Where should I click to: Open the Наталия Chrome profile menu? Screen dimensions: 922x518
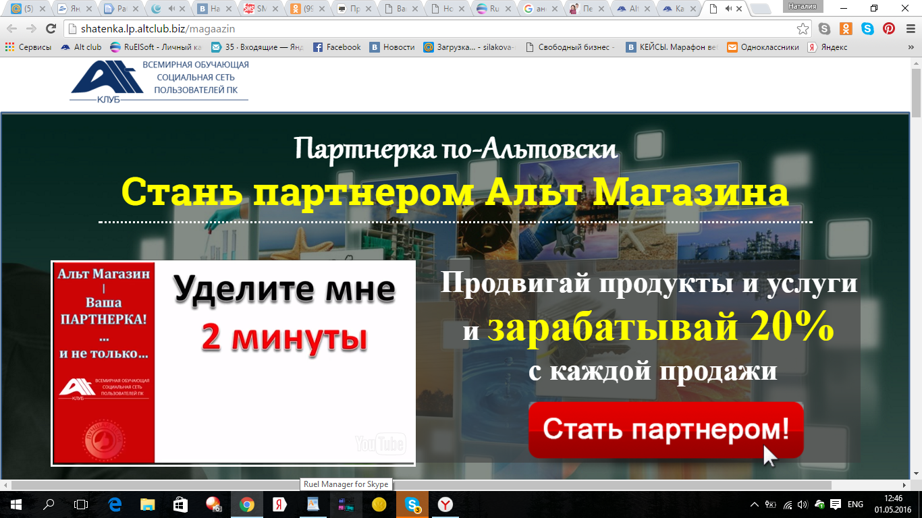pyautogui.click(x=803, y=7)
